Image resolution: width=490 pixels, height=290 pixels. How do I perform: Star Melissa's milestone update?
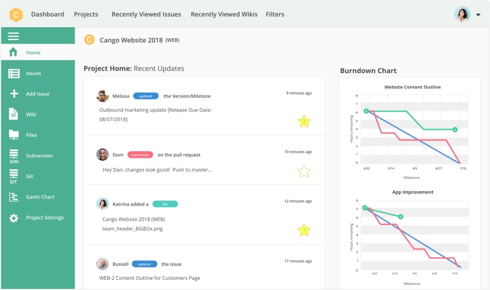click(304, 121)
